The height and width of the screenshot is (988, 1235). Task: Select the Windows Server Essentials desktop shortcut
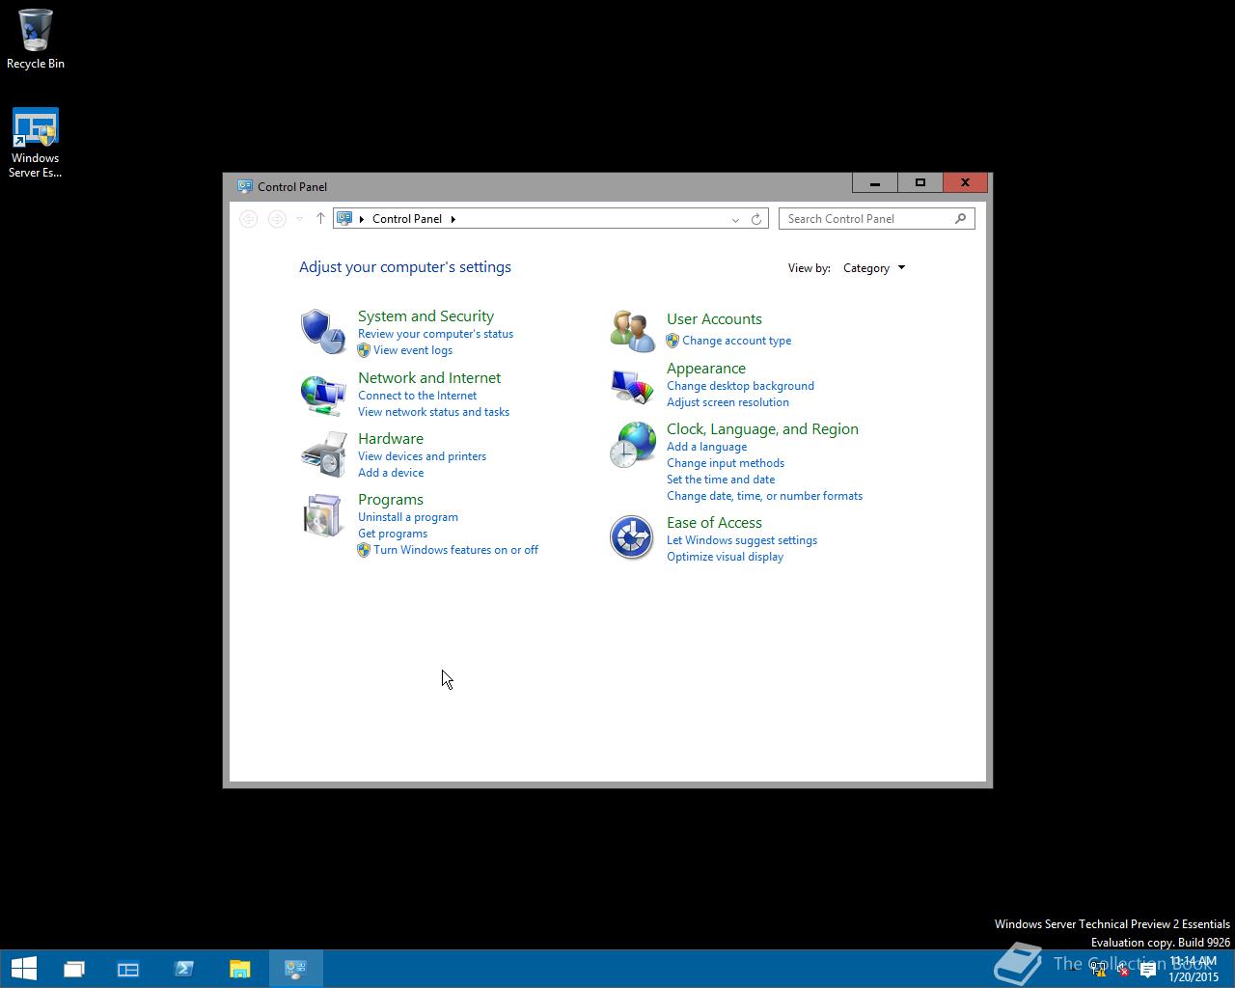[x=36, y=143]
